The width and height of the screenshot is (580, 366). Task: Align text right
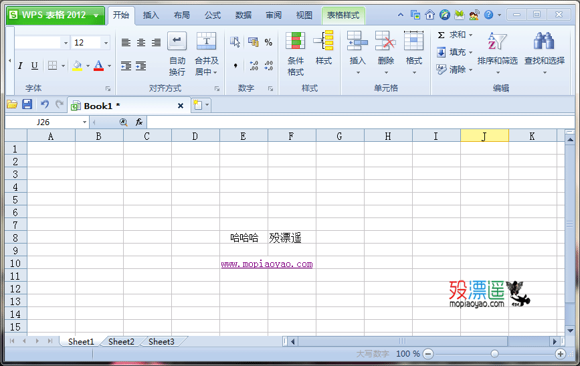[156, 43]
